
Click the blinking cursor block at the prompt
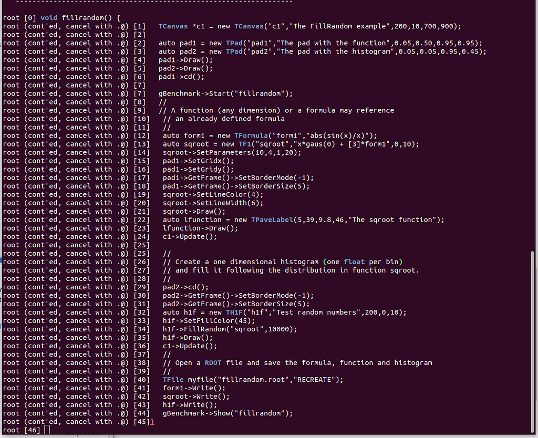(x=46, y=429)
